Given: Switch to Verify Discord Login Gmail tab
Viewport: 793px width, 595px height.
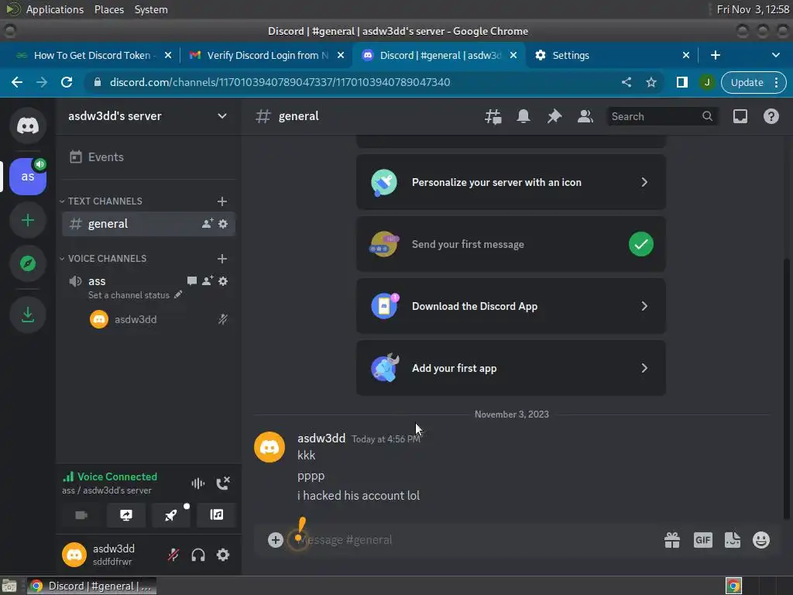Looking at the screenshot, I should coord(267,55).
